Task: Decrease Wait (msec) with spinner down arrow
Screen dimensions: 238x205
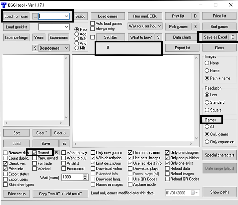Action: pos(85,179)
